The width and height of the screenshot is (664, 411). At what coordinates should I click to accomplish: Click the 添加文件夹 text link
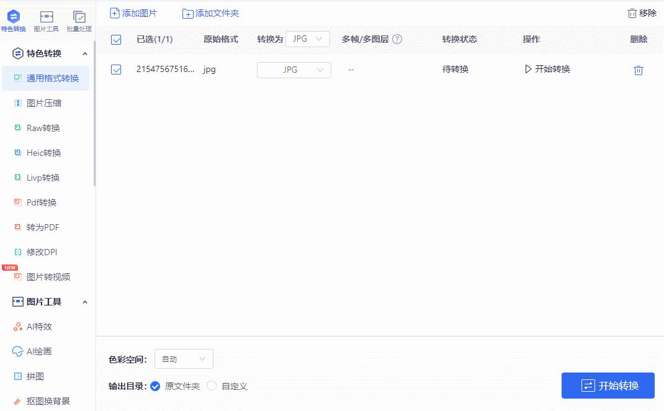(217, 13)
